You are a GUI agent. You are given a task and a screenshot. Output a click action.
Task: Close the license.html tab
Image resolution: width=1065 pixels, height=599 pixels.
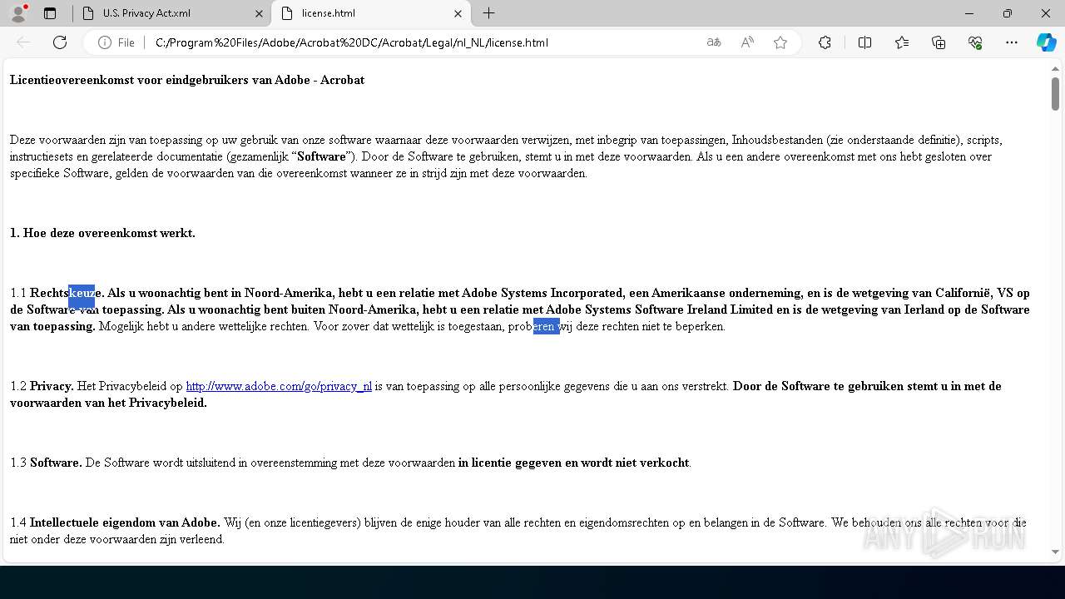[458, 13]
